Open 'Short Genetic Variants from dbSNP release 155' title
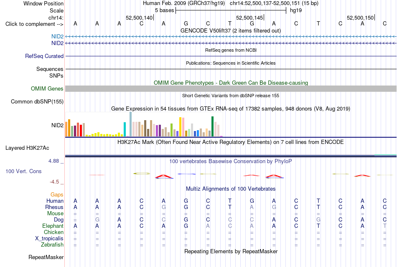Viewport: 397px width, 267px height. click(231, 96)
